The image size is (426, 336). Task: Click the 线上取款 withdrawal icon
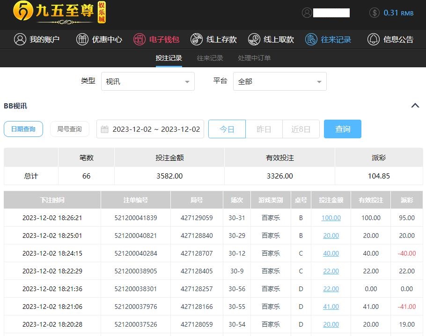click(254, 39)
